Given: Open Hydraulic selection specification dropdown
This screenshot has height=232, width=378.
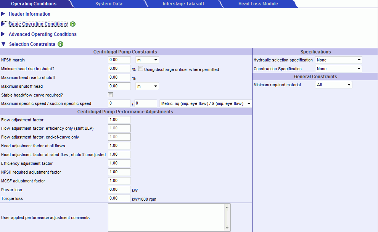Looking at the screenshot, I should coord(338,60).
